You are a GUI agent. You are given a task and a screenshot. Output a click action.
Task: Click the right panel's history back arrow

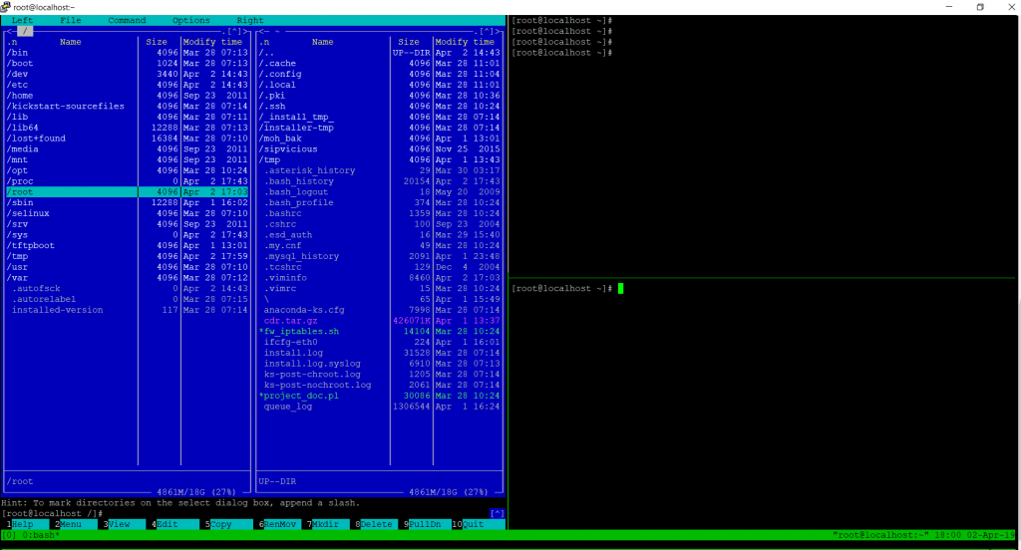260,31
